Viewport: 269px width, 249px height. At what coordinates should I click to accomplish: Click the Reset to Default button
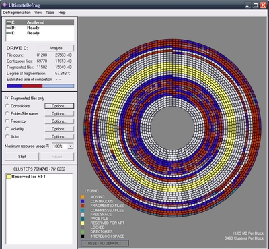click(x=104, y=243)
